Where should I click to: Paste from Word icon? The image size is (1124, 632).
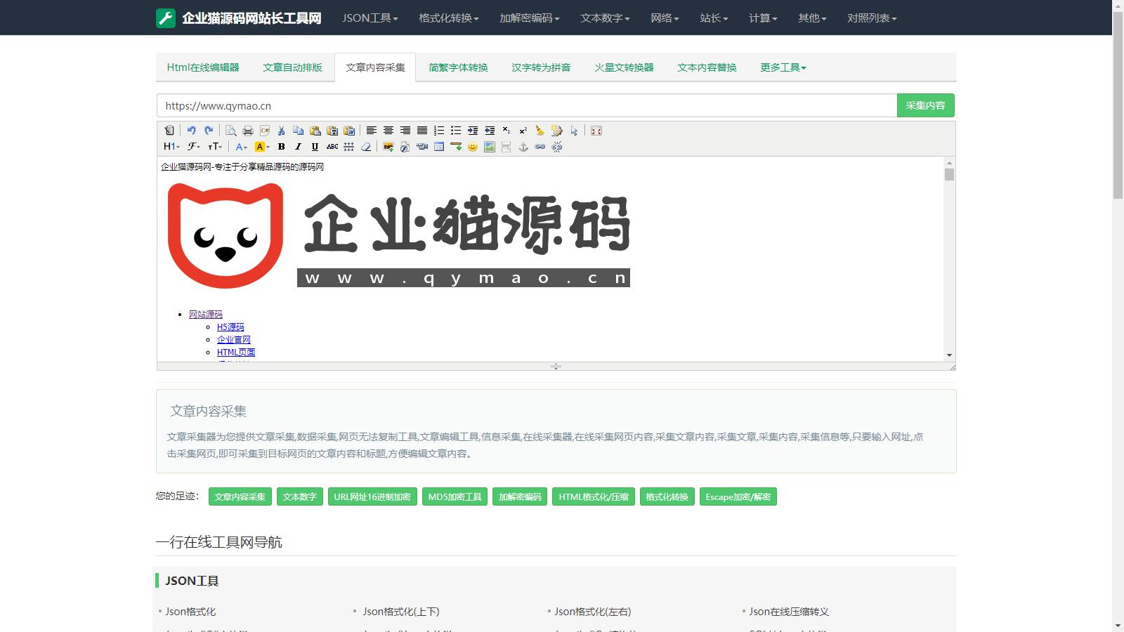pos(349,131)
